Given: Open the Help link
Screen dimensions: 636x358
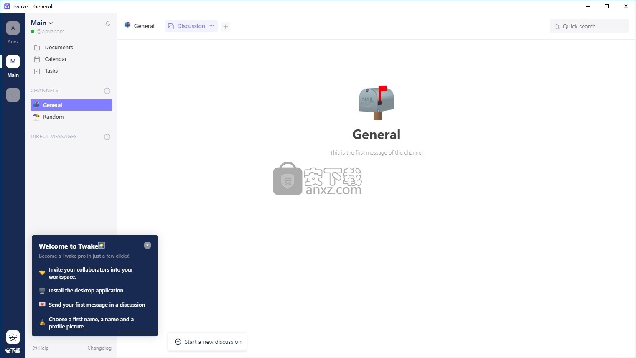Looking at the screenshot, I should (x=41, y=348).
